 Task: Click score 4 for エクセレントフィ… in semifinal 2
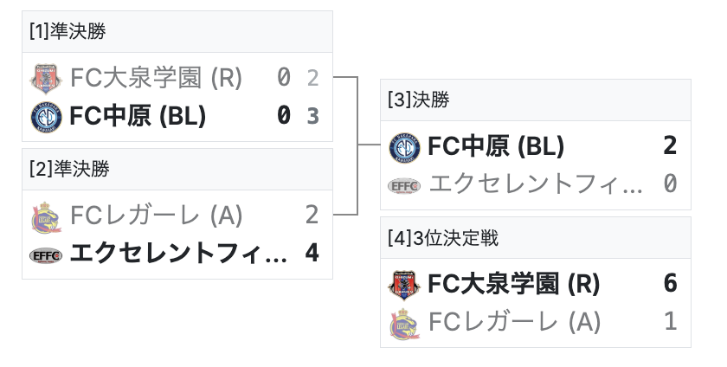click(x=312, y=254)
